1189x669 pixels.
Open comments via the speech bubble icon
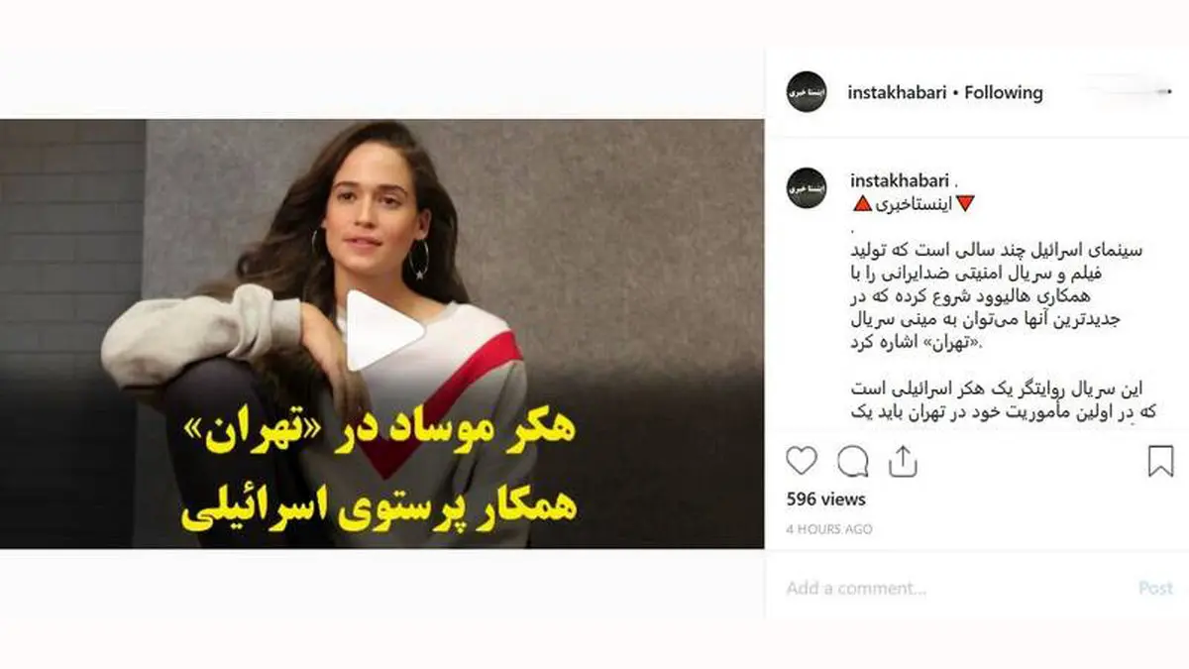[852, 461]
